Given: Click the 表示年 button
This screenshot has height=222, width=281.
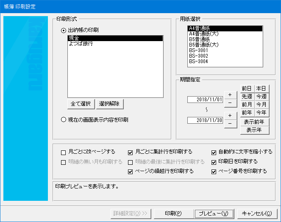Looking at the screenshot, I should click(x=254, y=130).
